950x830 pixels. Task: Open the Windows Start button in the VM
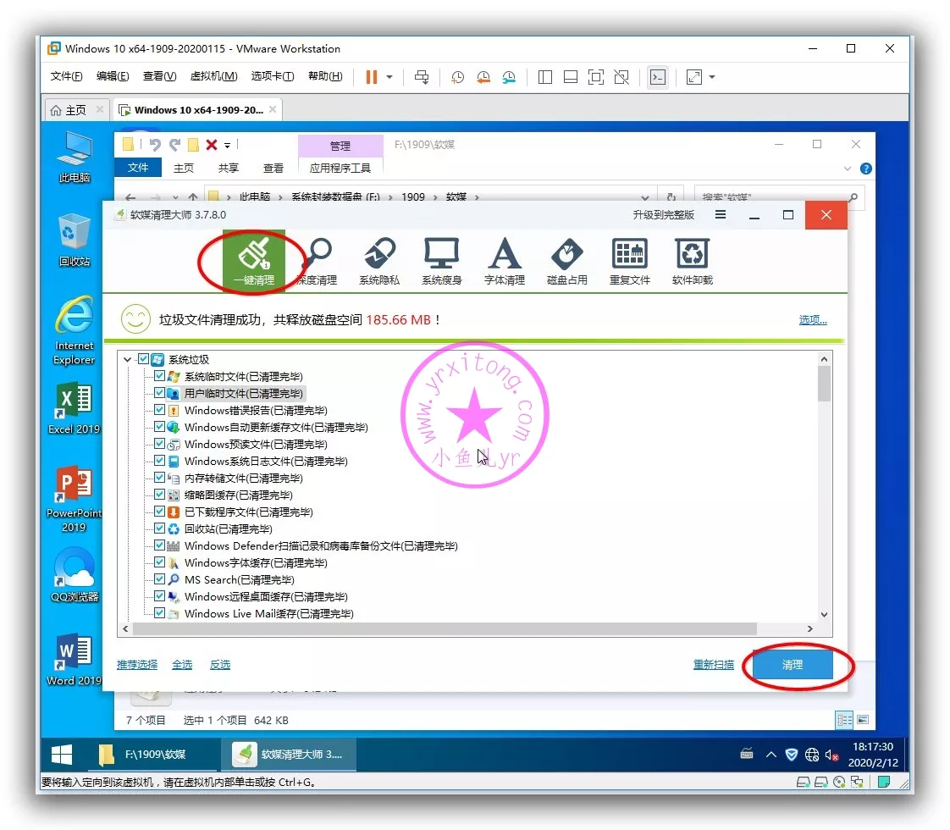62,754
